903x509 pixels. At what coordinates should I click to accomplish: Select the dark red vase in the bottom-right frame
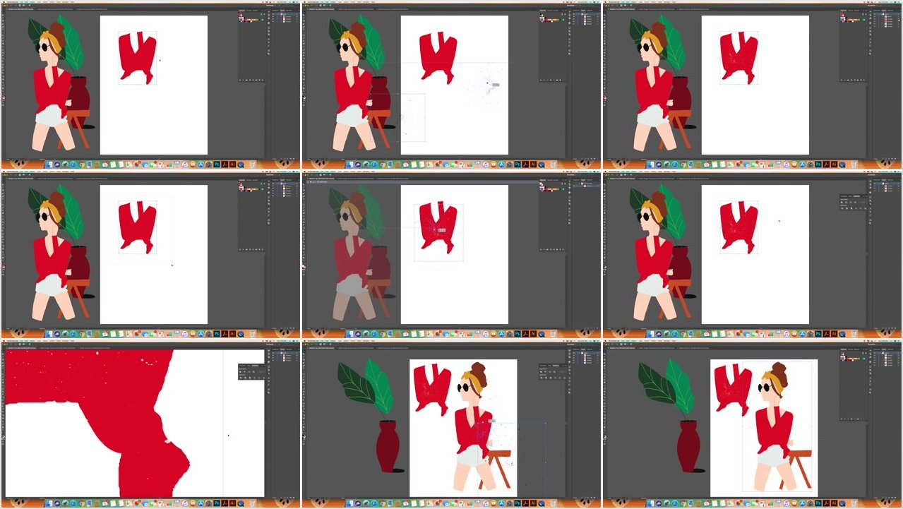pyautogui.click(x=688, y=445)
